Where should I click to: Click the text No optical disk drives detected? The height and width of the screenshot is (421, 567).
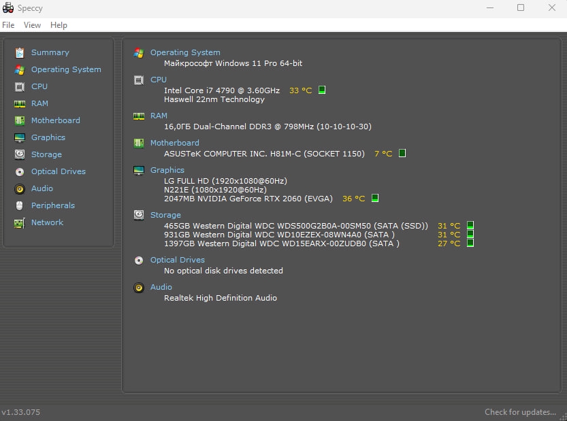pyautogui.click(x=223, y=271)
